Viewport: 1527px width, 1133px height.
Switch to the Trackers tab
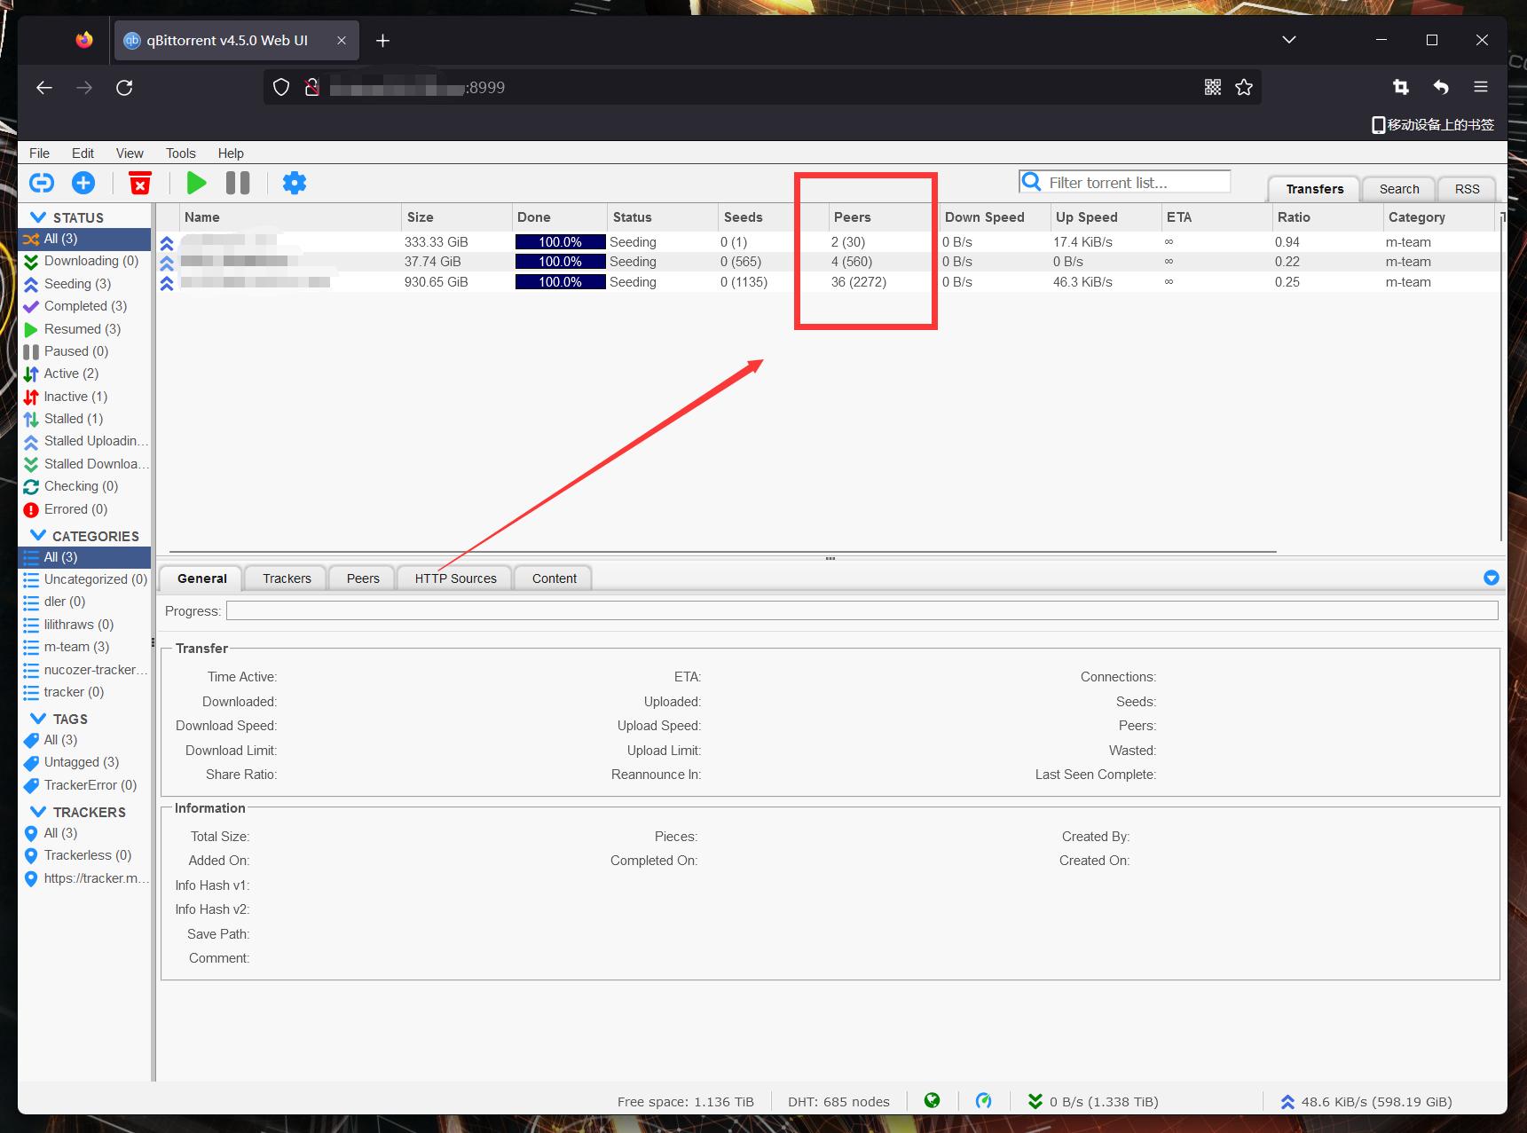coord(287,578)
